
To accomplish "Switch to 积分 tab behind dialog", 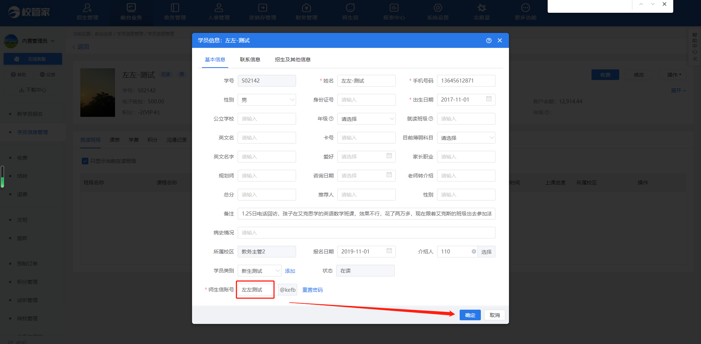I will pos(153,140).
